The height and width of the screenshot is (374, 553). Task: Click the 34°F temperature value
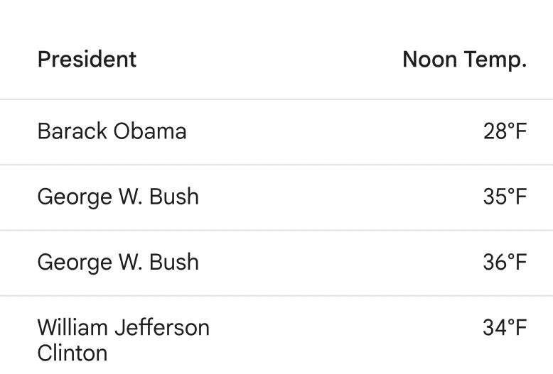(x=505, y=328)
